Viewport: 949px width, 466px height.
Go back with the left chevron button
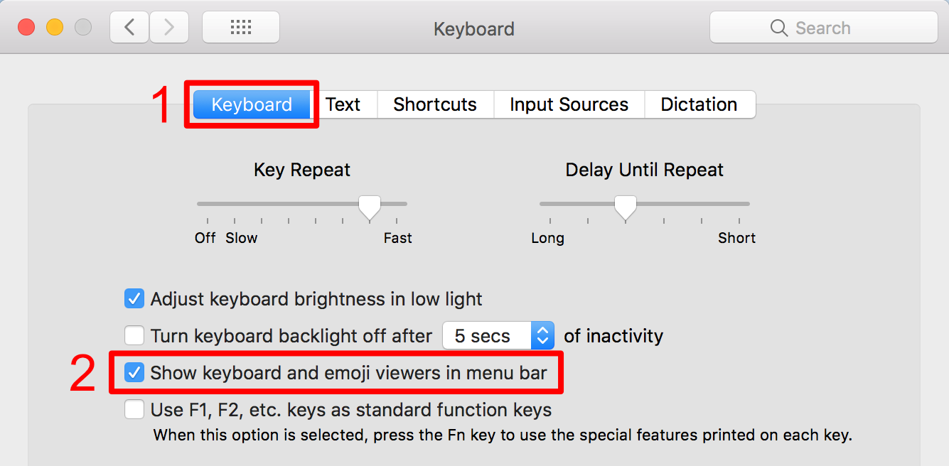click(129, 28)
